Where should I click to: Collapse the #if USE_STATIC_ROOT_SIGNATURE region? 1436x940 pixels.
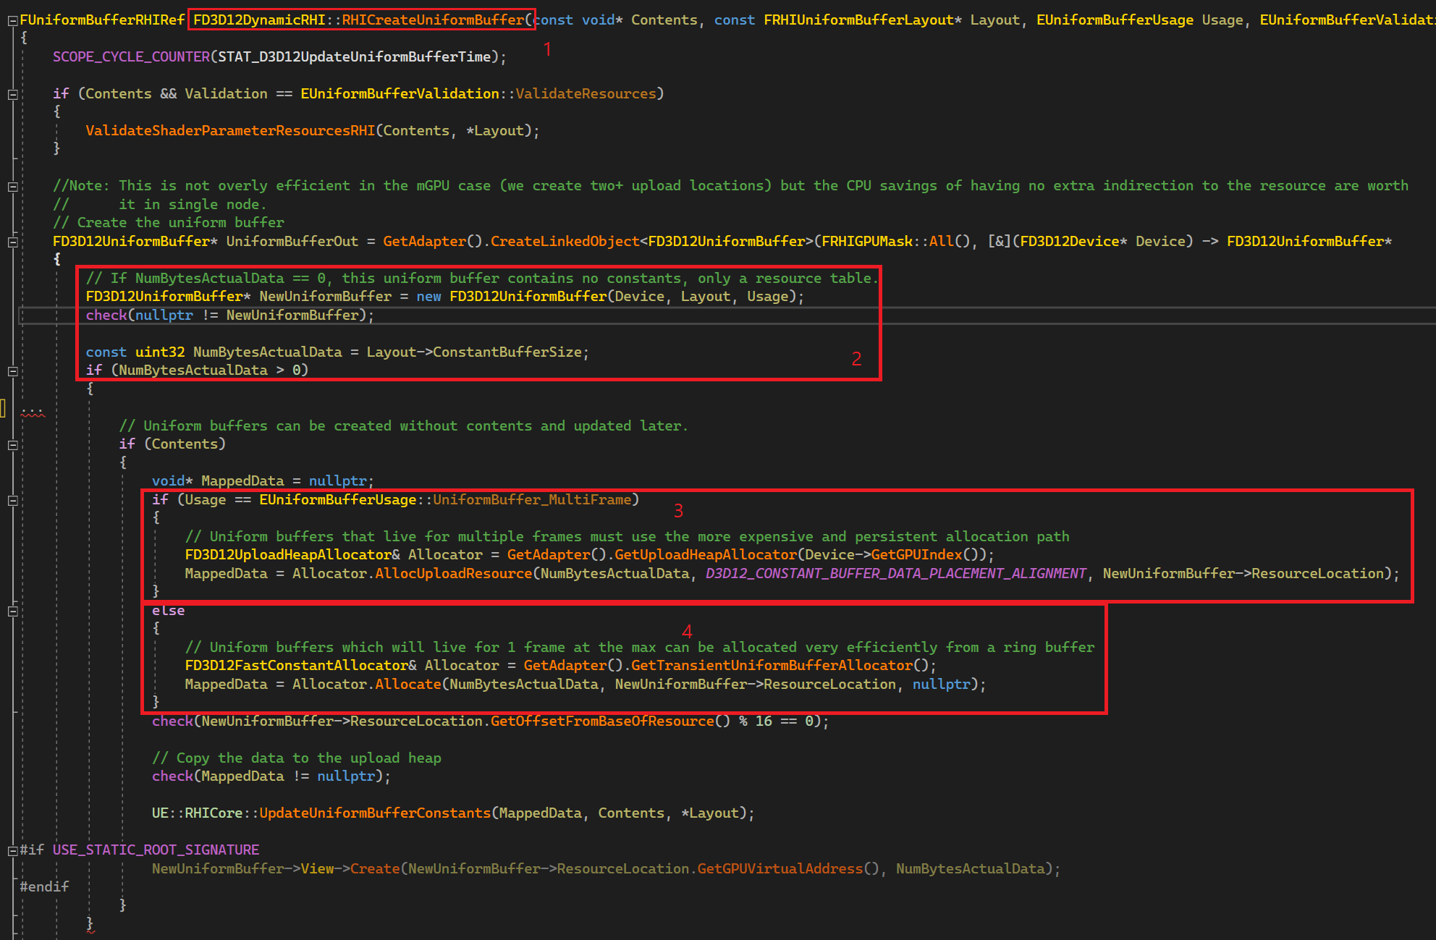click(x=12, y=851)
